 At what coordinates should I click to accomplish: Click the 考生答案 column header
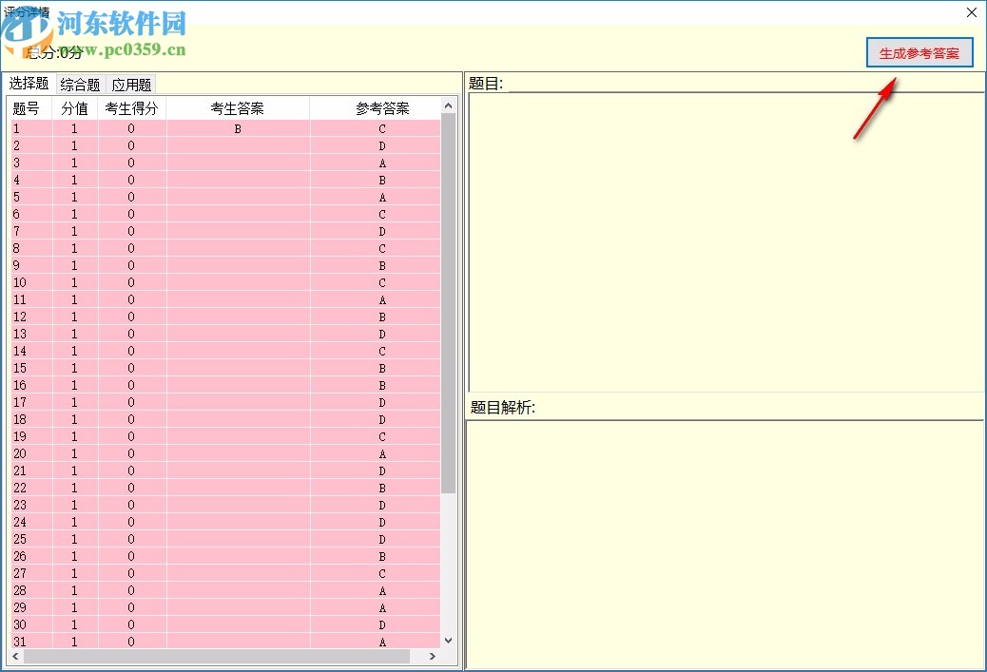pyautogui.click(x=238, y=108)
